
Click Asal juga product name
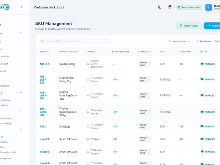(65, 126)
